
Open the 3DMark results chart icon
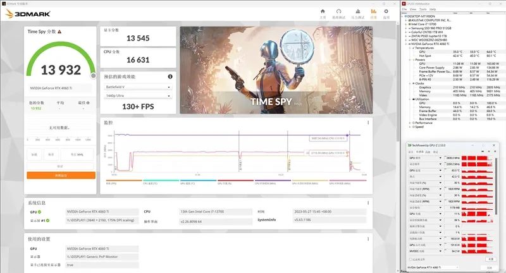point(373,11)
